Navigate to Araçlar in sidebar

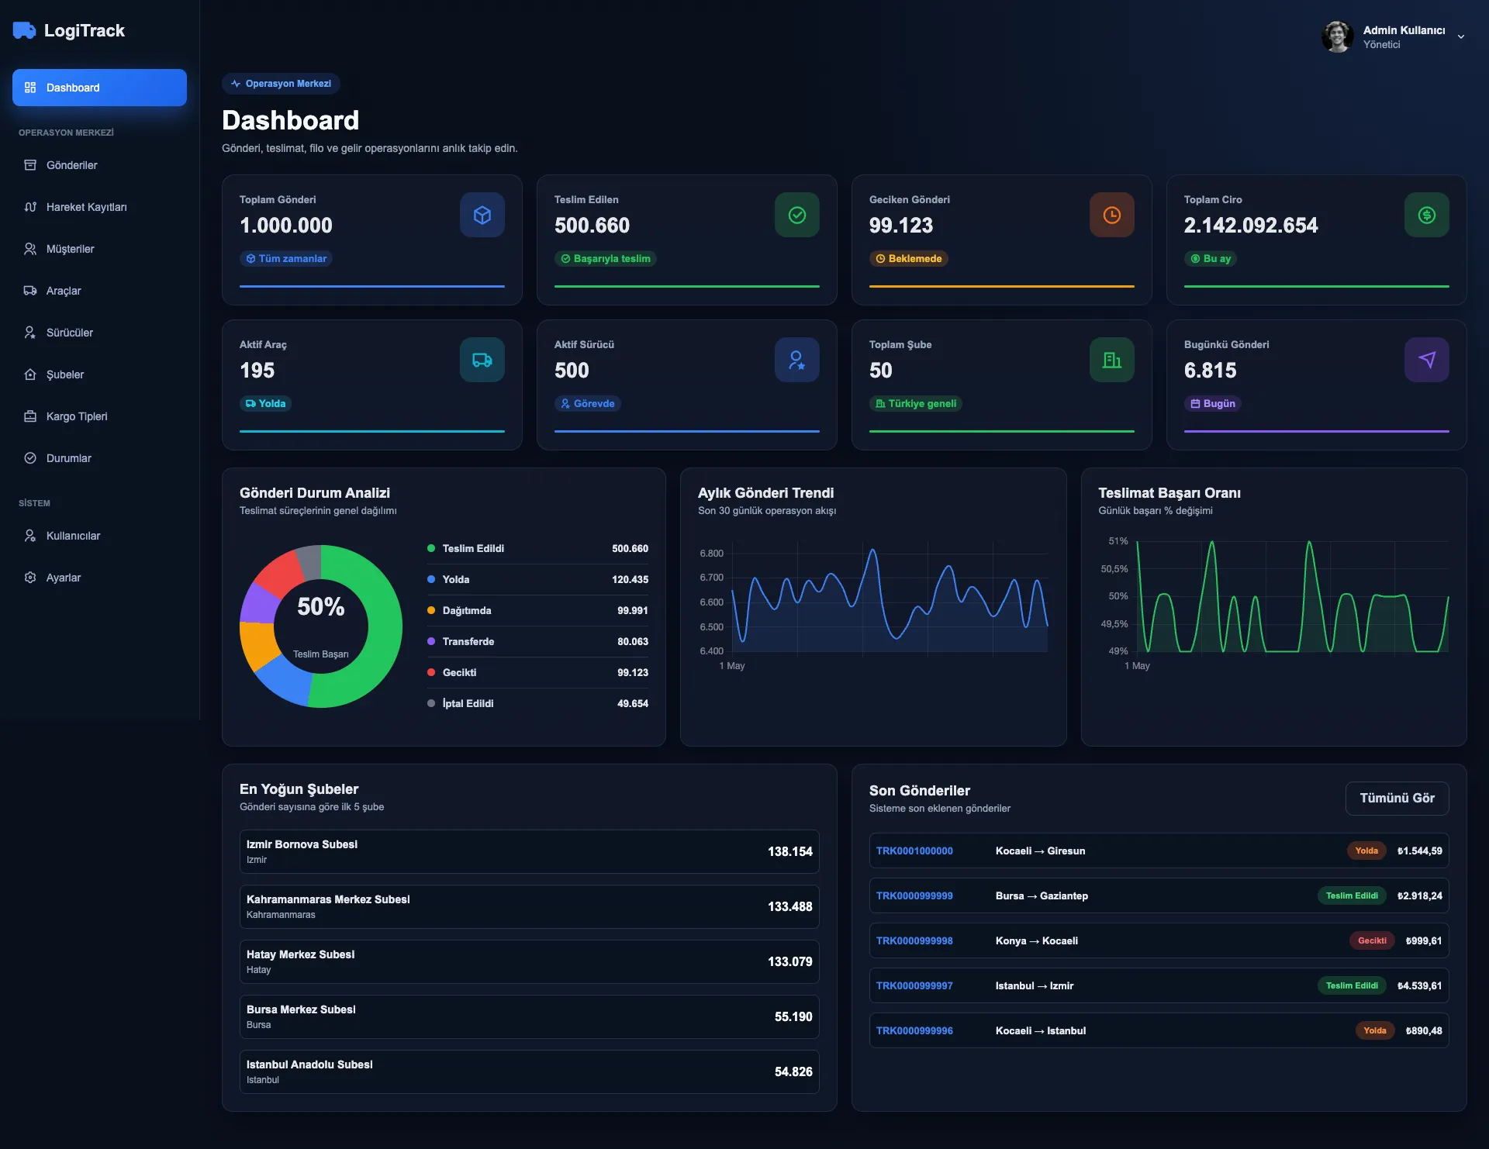(99, 291)
